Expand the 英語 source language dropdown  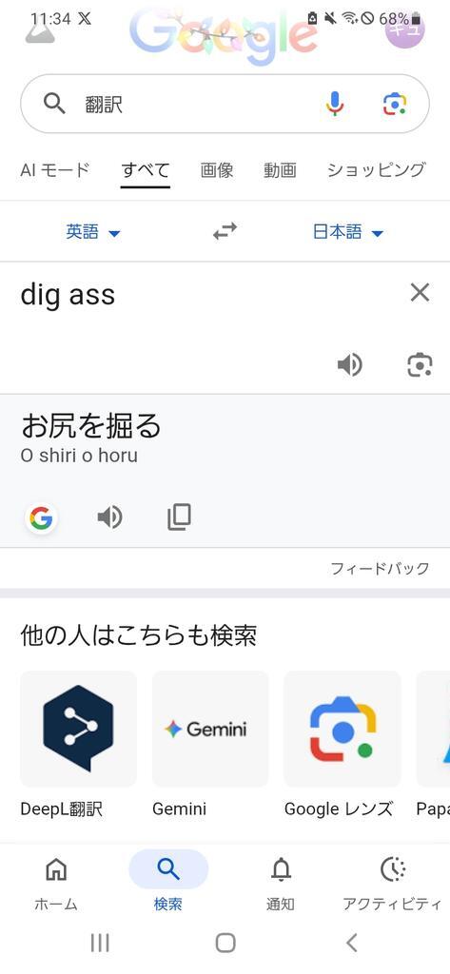click(x=93, y=232)
